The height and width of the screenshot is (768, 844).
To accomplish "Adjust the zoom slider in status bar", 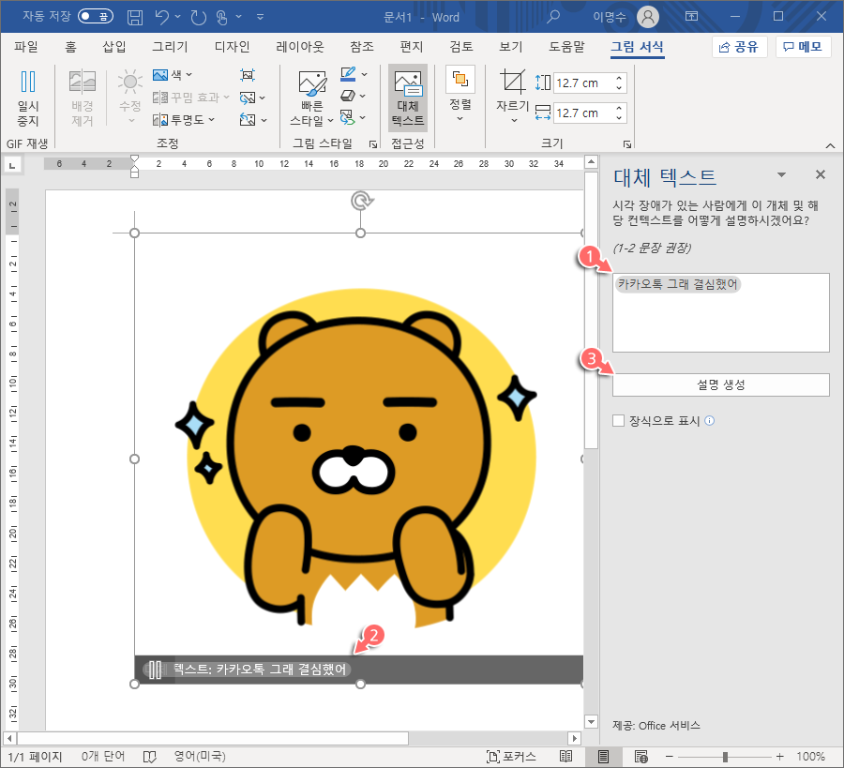I will point(727,756).
